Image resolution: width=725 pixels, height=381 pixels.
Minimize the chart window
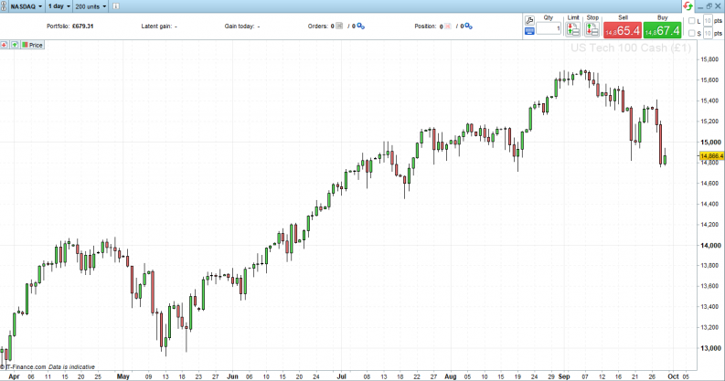pos(701,6)
